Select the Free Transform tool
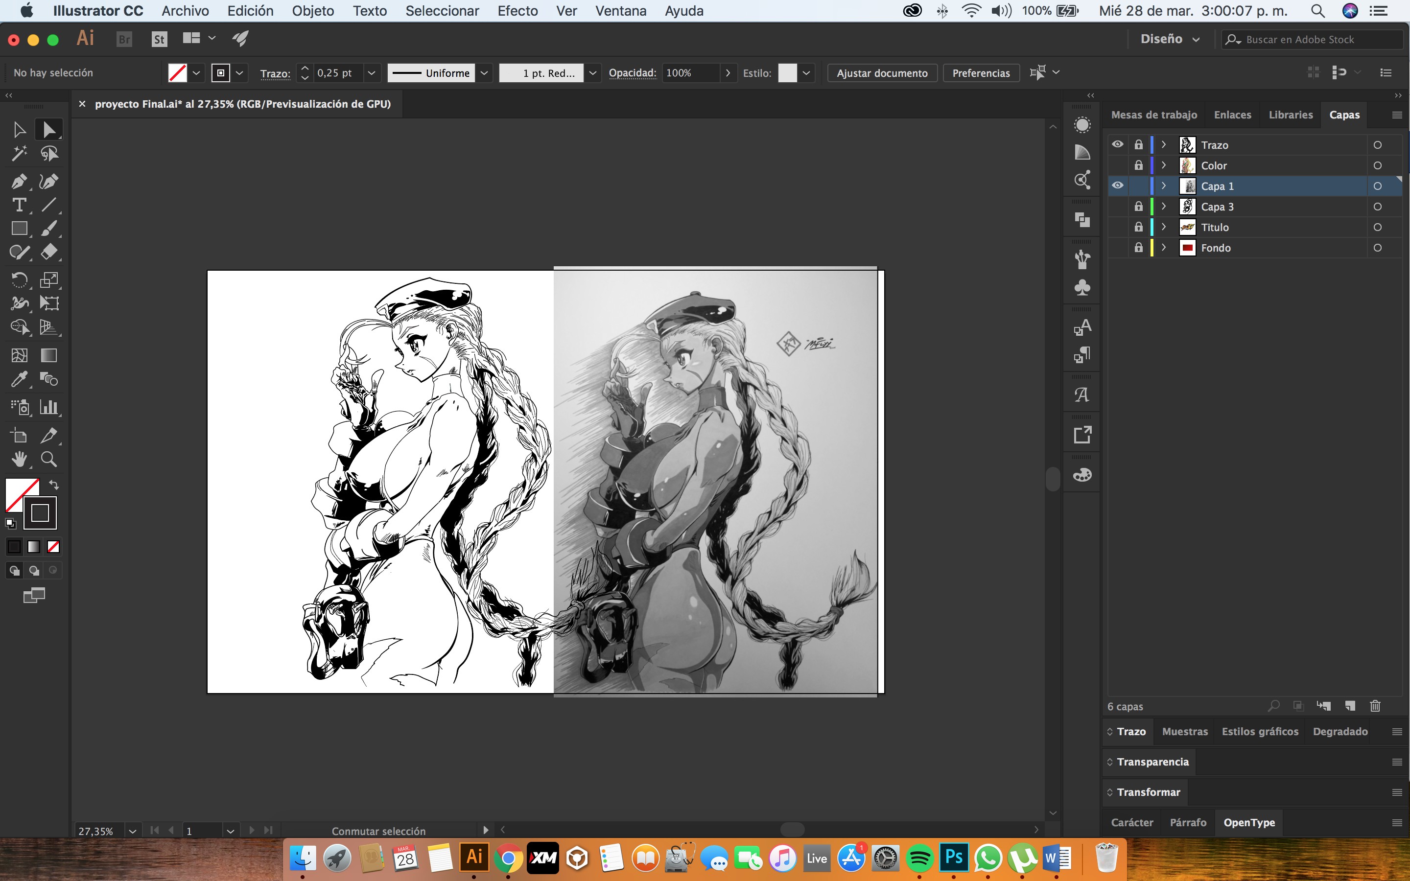Image resolution: width=1410 pixels, height=881 pixels. click(x=49, y=303)
